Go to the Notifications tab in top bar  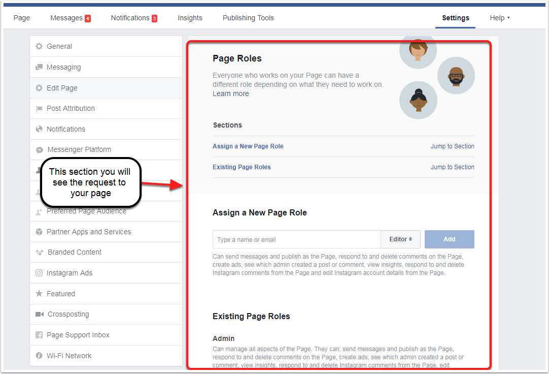pyautogui.click(x=134, y=18)
